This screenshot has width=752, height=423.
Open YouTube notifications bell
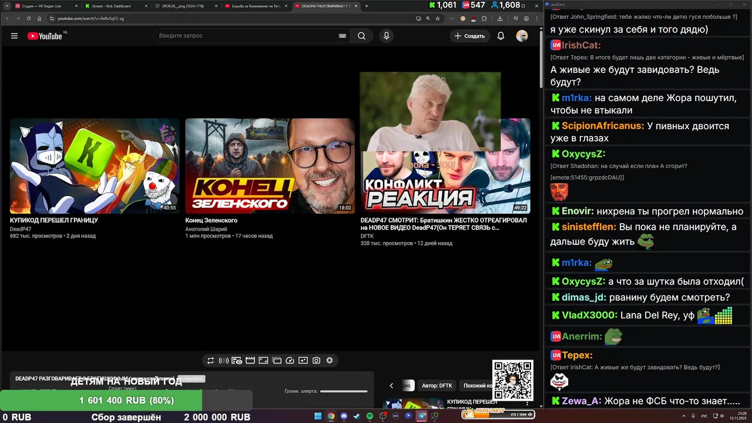click(x=501, y=36)
